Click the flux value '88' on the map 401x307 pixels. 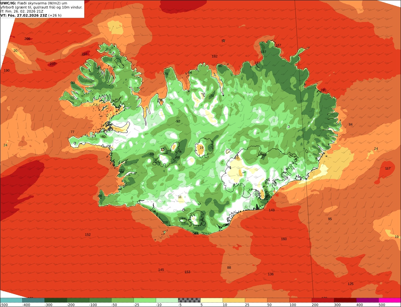229,267
